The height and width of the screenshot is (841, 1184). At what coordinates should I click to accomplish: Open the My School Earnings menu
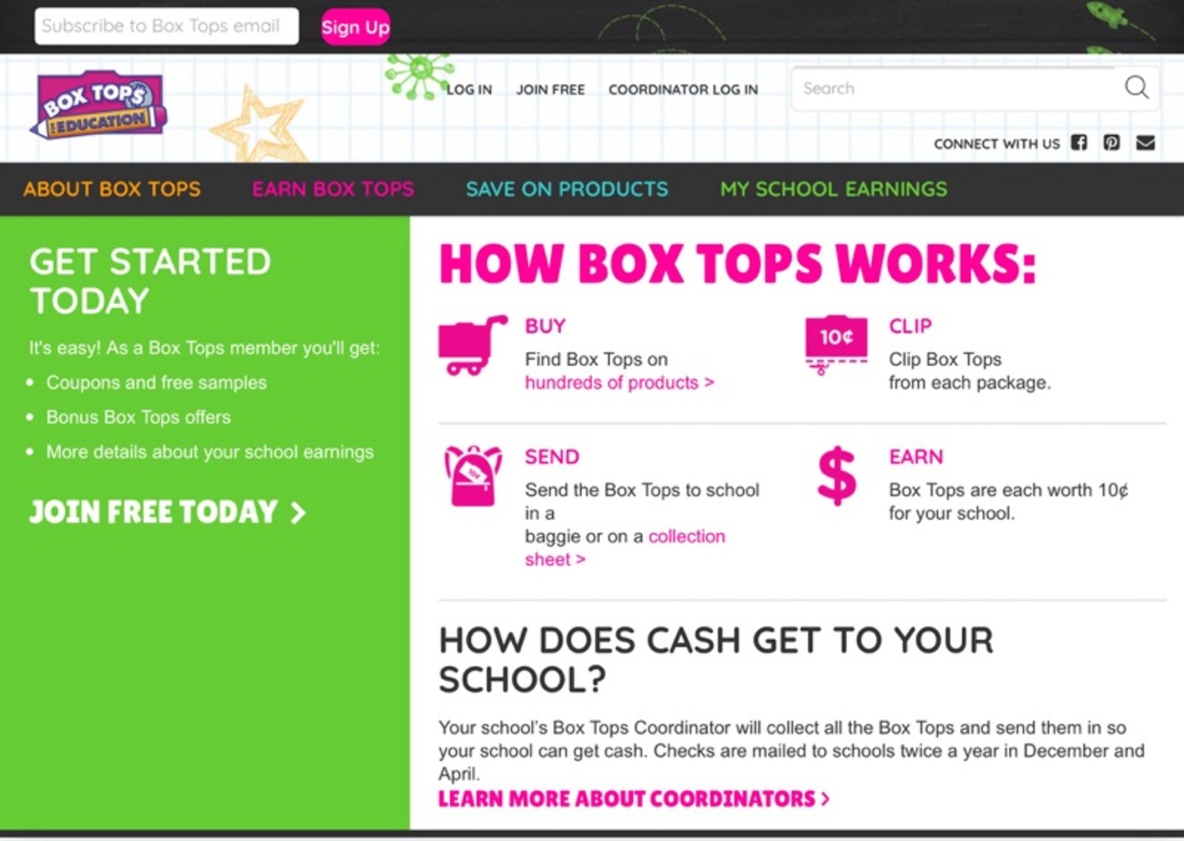pyautogui.click(x=834, y=190)
